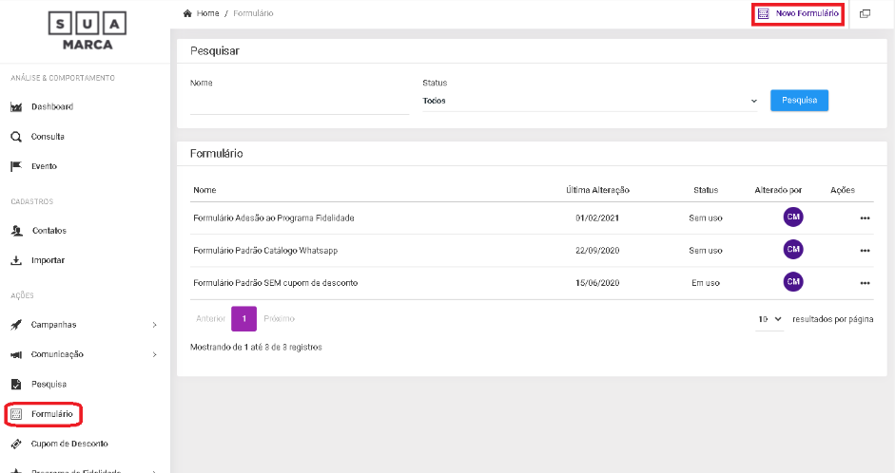Click the Importar download icon

tap(16, 260)
